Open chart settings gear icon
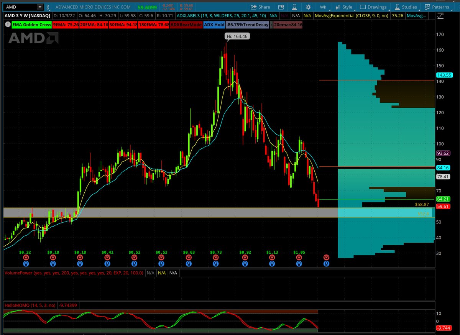This screenshot has height=335, width=460. click(308, 7)
